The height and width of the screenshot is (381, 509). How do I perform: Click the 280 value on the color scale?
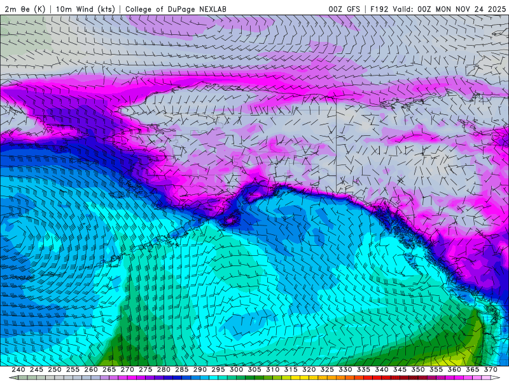164,370
